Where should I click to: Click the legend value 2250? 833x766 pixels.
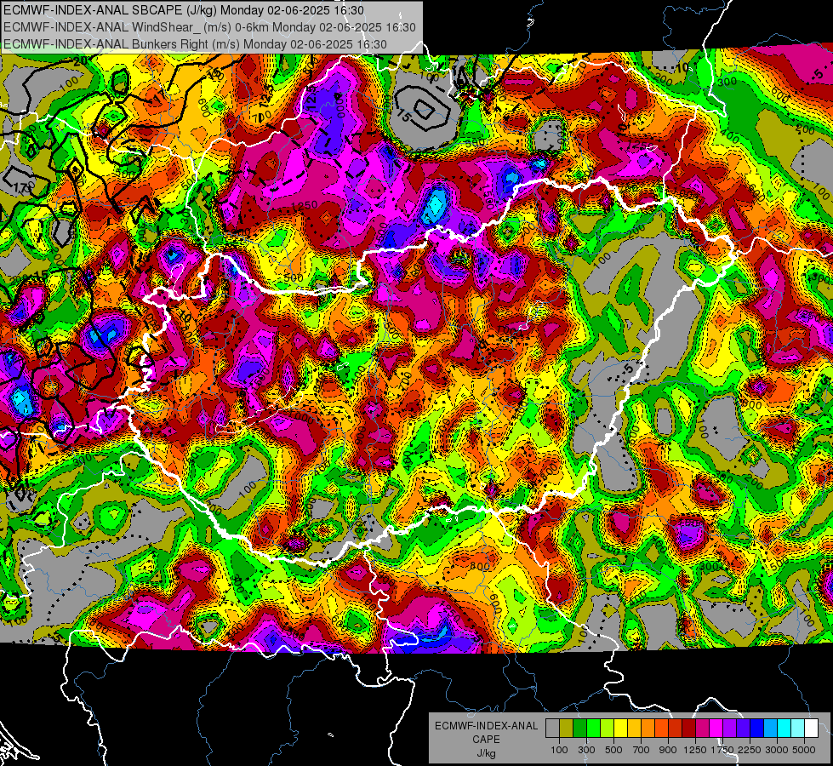pos(750,750)
